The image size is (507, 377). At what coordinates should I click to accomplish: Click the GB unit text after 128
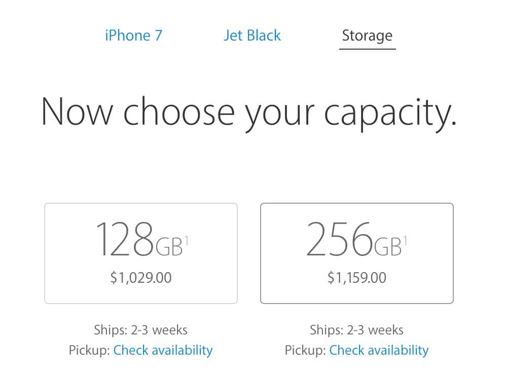click(x=168, y=247)
